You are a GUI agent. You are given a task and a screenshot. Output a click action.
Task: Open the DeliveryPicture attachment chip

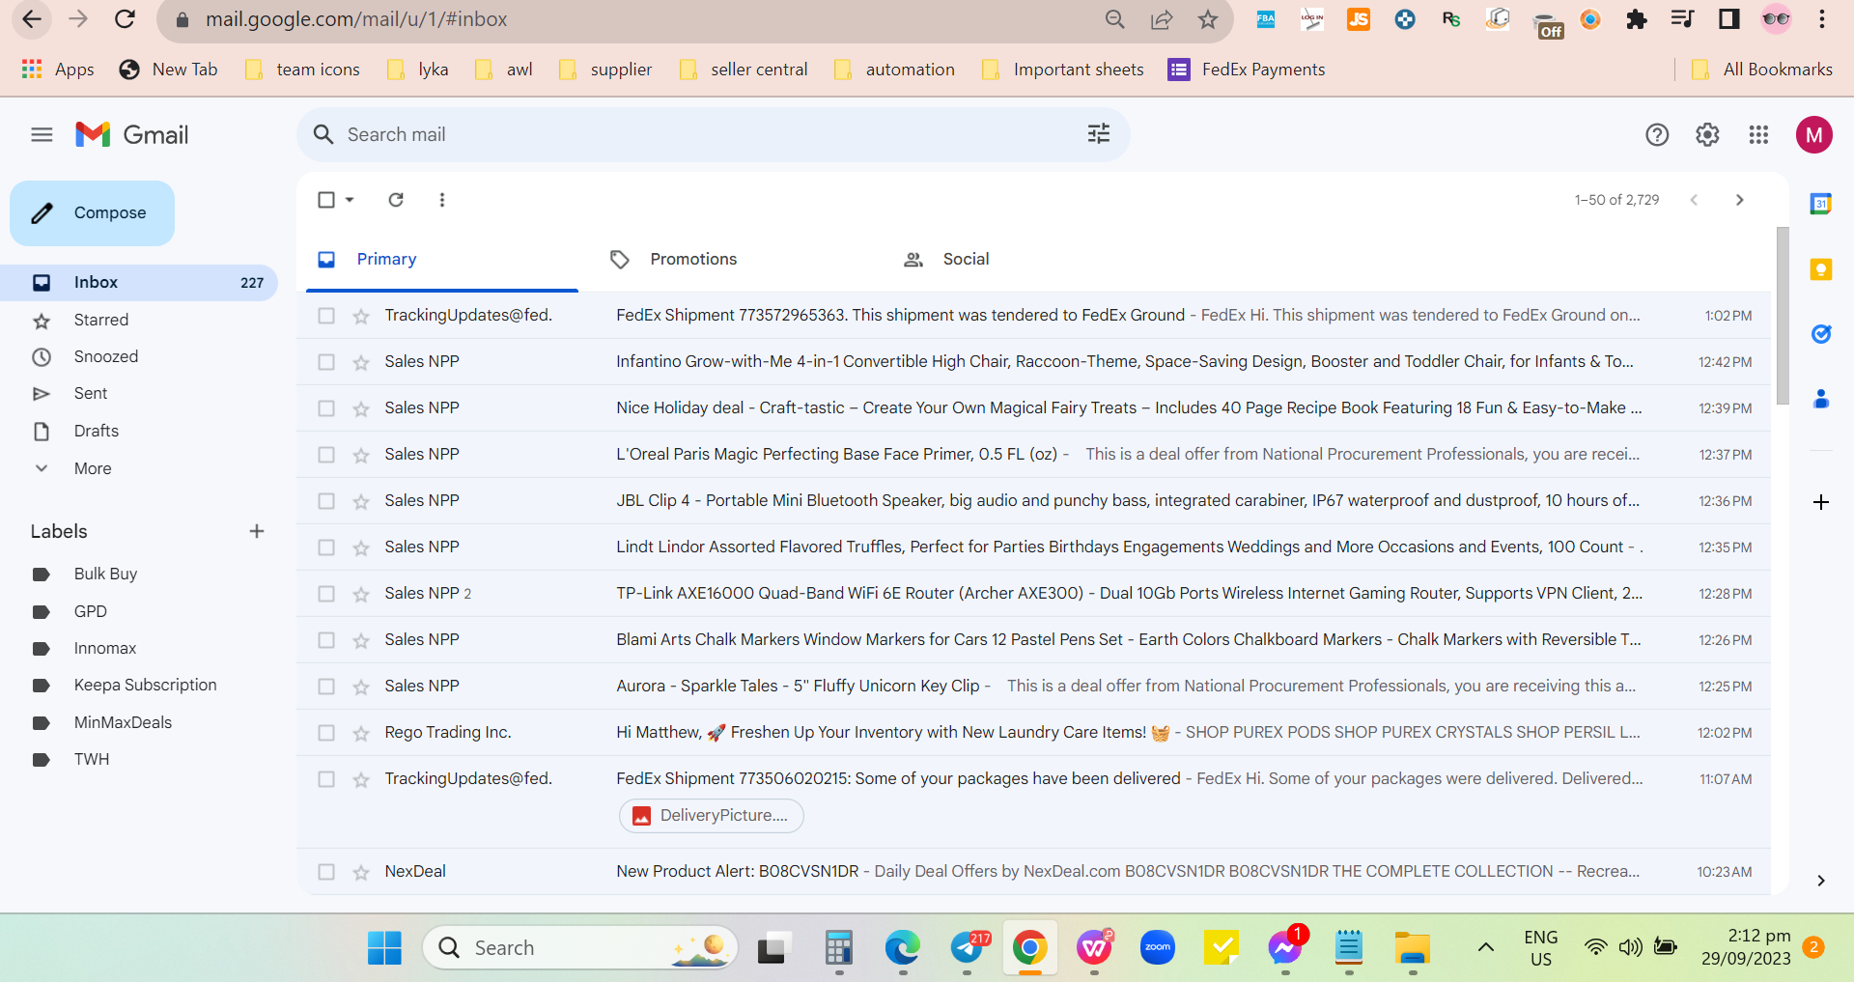pyautogui.click(x=712, y=816)
